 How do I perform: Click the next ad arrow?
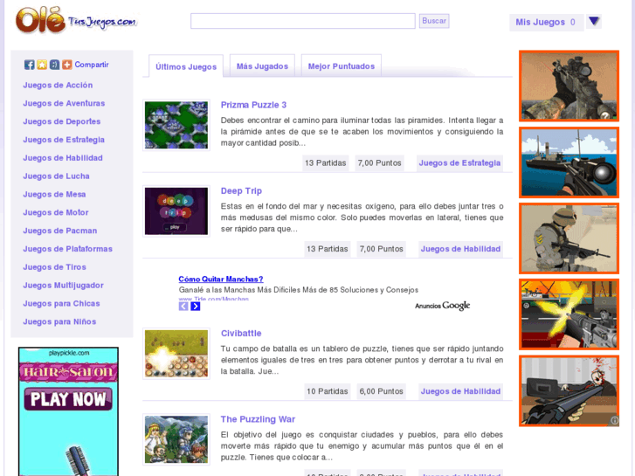click(x=195, y=307)
